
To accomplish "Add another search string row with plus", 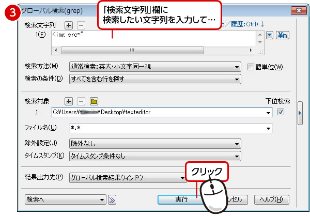I will [x=69, y=25].
